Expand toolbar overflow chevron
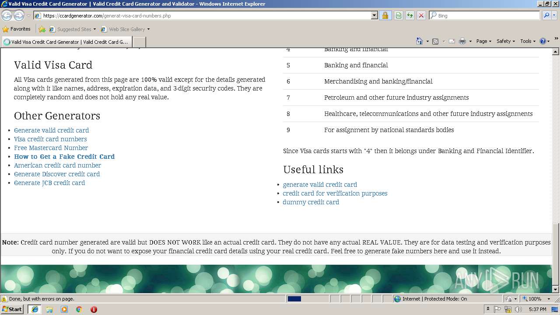560x315 pixels. (x=556, y=39)
